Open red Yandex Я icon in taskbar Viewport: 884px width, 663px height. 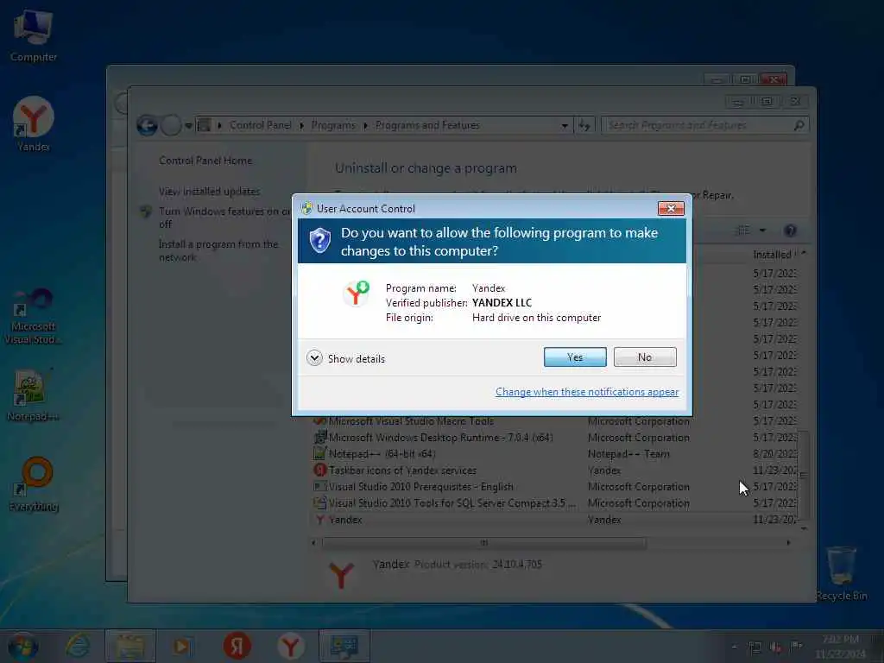[x=237, y=646]
